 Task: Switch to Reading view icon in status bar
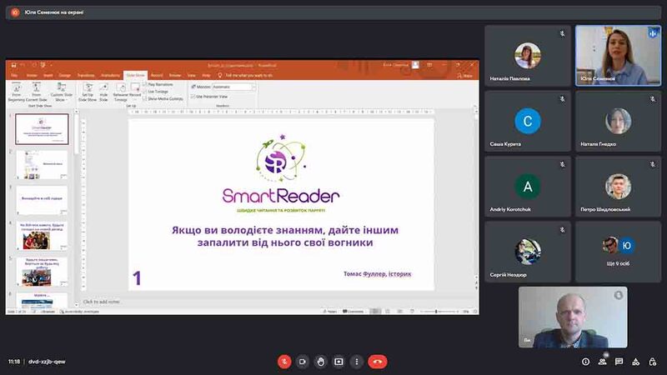(400, 311)
